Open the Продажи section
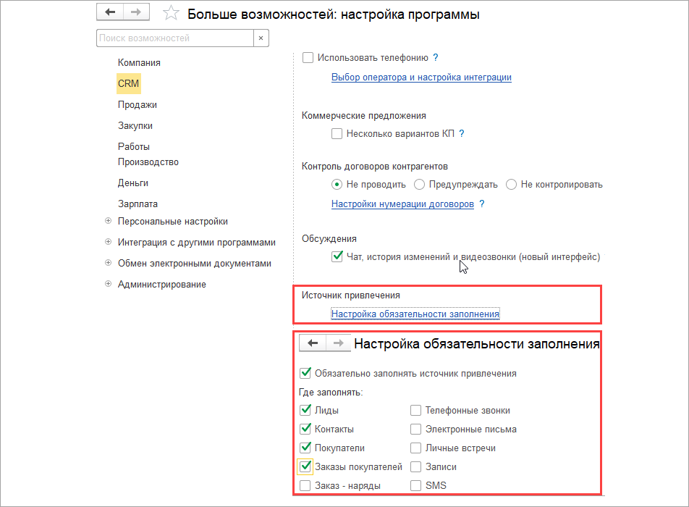The image size is (689, 507). click(x=138, y=105)
